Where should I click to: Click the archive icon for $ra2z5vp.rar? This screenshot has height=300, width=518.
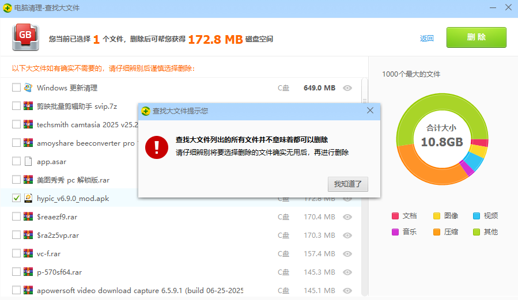tap(28, 235)
